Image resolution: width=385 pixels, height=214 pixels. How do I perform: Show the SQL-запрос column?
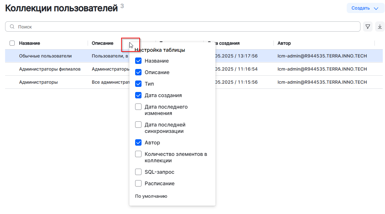click(138, 172)
